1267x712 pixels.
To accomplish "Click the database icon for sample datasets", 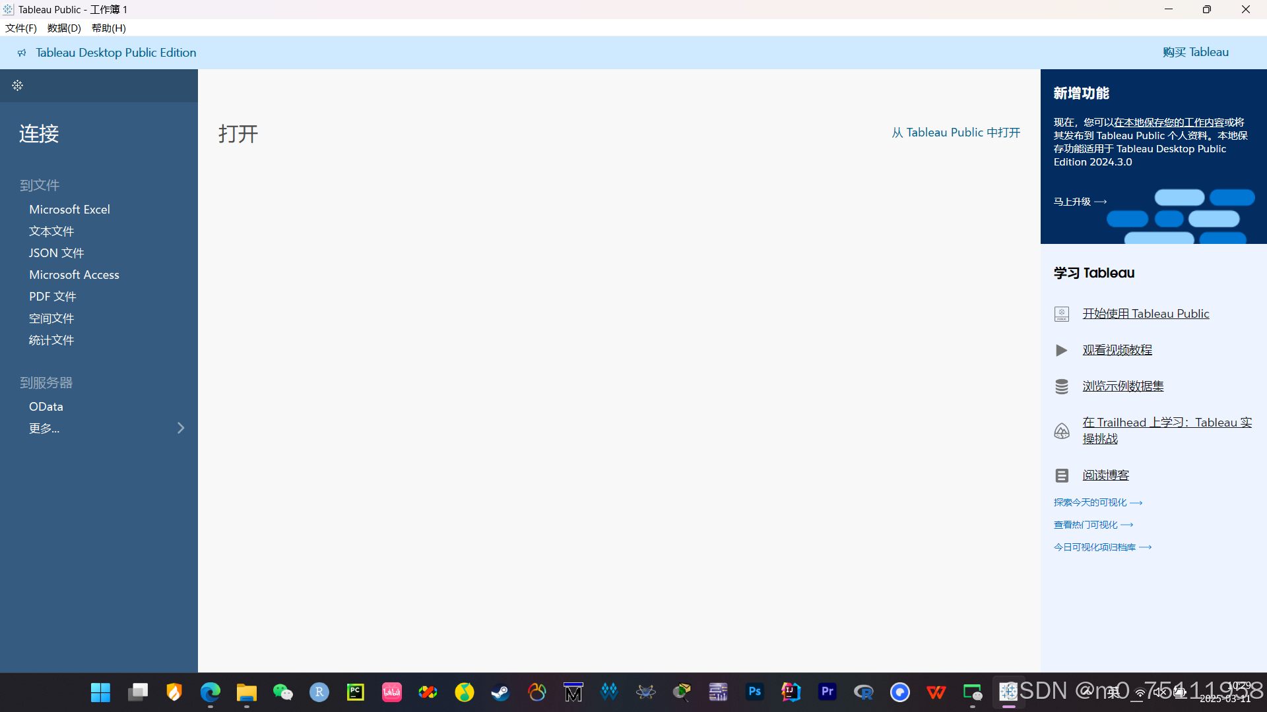I will pyautogui.click(x=1061, y=386).
